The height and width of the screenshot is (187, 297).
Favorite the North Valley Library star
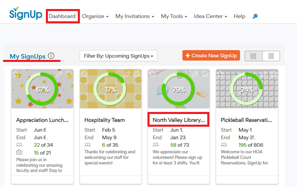click(x=152, y=74)
